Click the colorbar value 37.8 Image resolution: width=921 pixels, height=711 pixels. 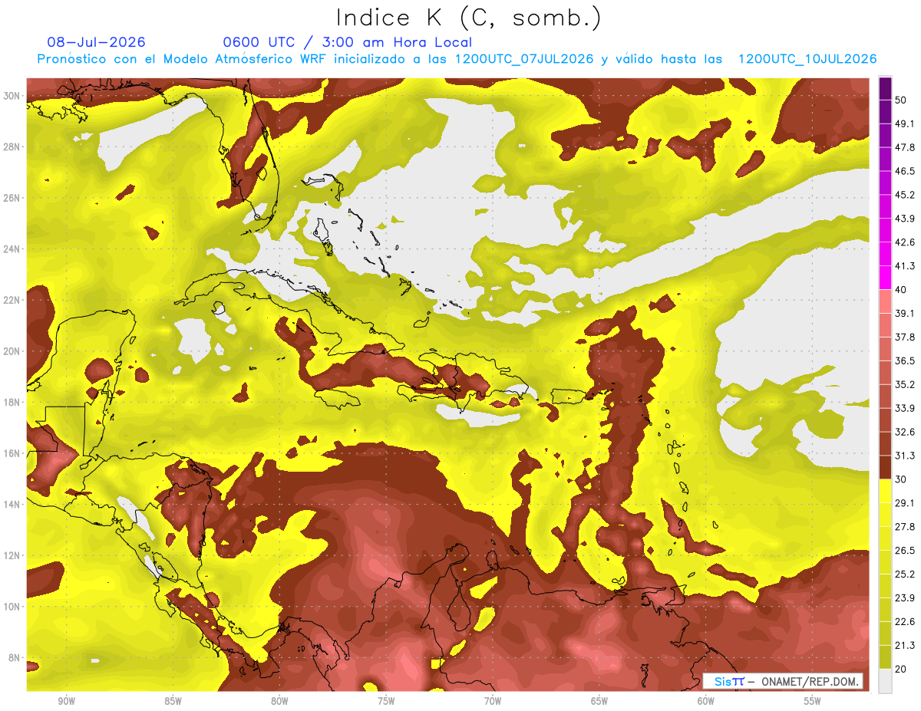[x=905, y=337]
